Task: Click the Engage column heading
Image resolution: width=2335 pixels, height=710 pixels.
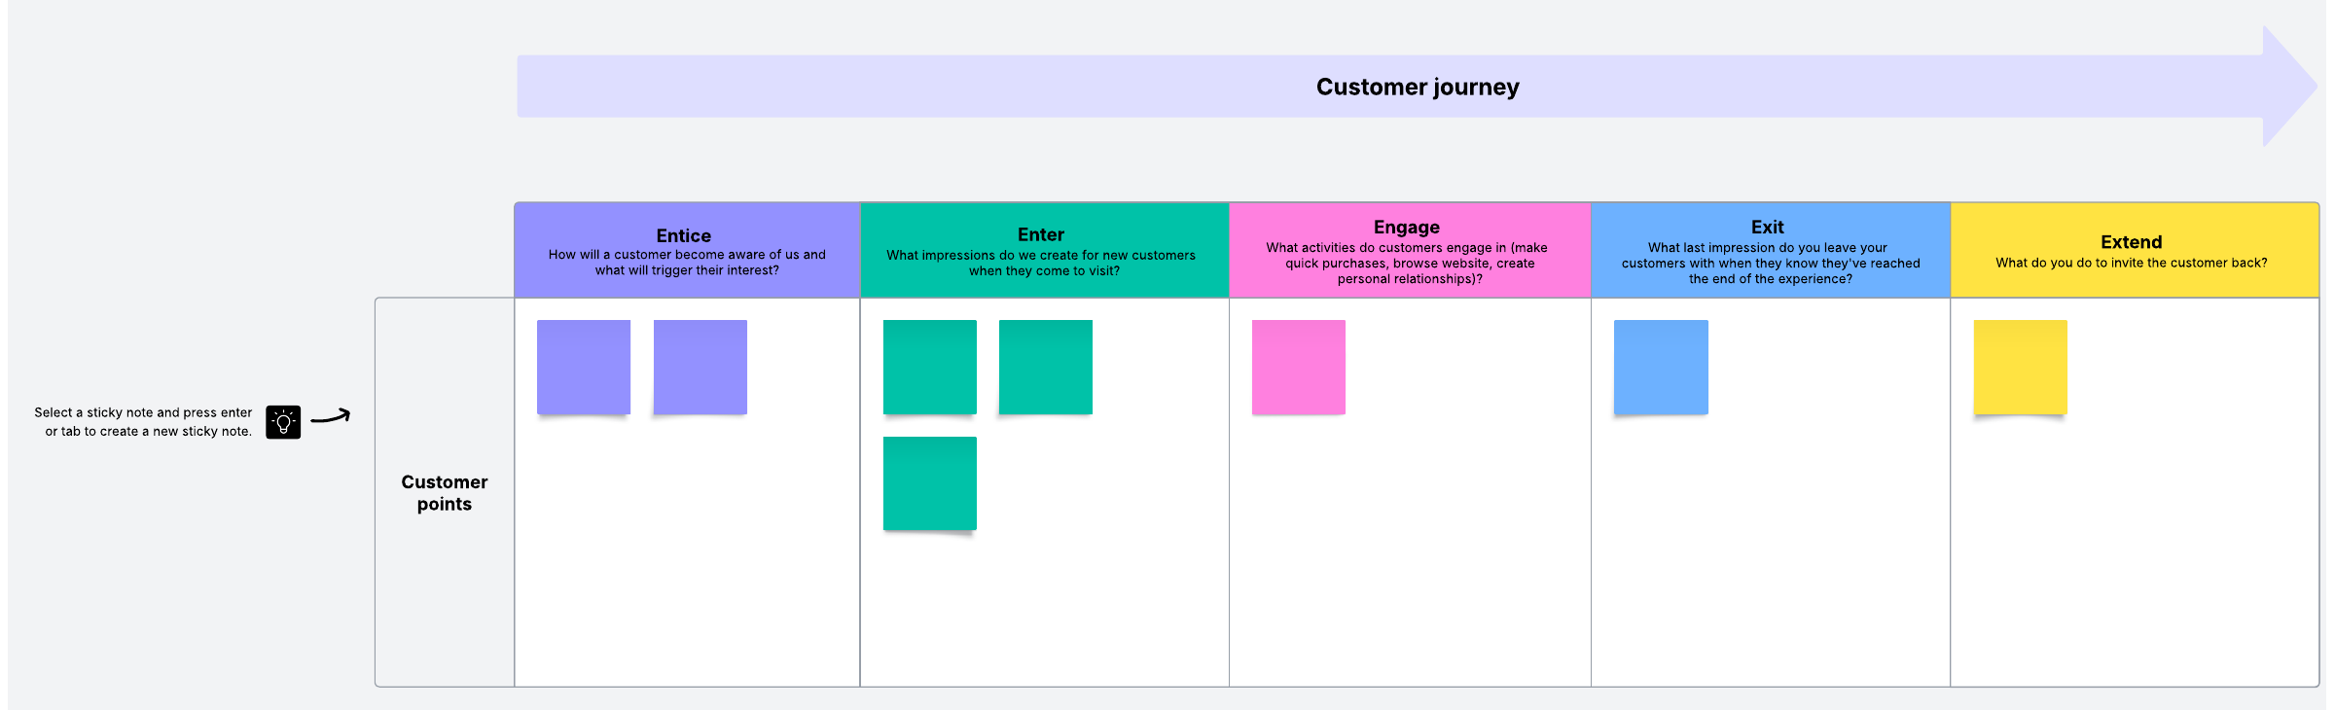Action: point(1406,227)
